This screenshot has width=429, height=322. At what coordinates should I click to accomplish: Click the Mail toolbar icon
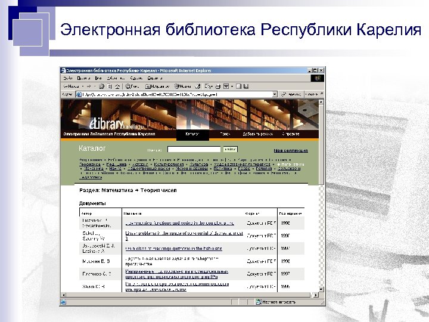pyautogui.click(x=208, y=86)
